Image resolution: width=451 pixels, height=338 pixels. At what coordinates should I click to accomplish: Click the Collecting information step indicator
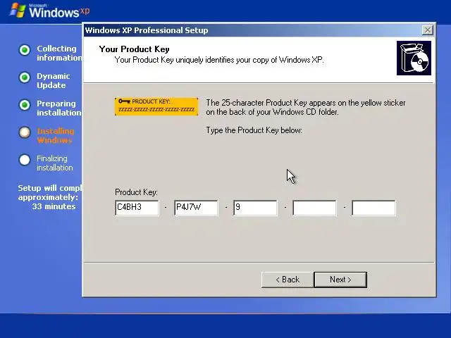(25, 50)
